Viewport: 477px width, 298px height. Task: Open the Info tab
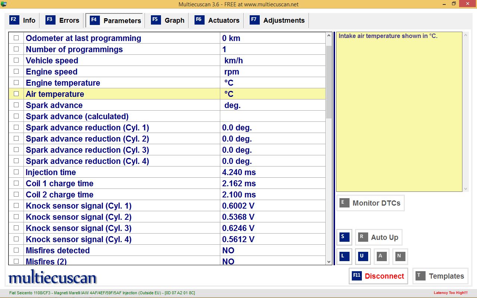tap(23, 20)
